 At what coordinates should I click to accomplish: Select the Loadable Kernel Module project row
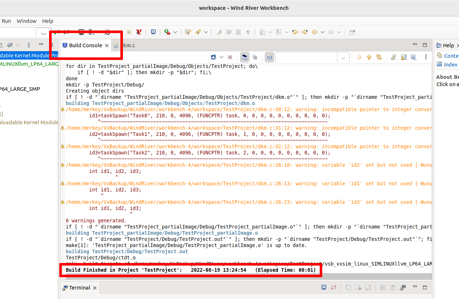pos(29,56)
